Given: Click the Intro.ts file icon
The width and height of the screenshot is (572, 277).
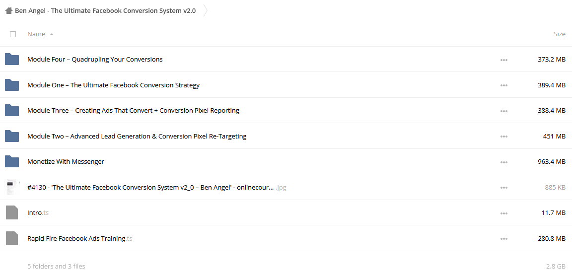Looking at the screenshot, I should [x=12, y=212].
